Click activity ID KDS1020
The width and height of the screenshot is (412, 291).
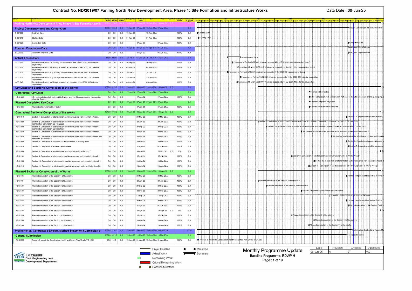(x=20, y=122)
